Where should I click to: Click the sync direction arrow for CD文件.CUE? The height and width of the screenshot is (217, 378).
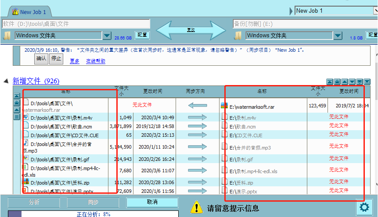[x=198, y=135]
